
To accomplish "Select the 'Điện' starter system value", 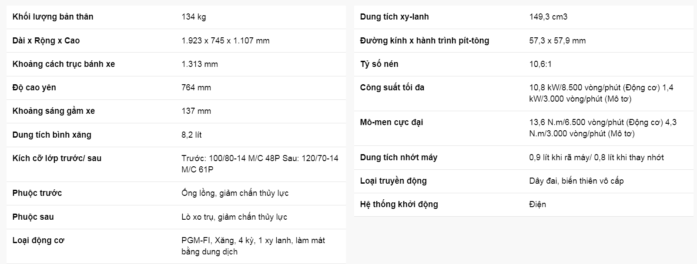I will [537, 204].
